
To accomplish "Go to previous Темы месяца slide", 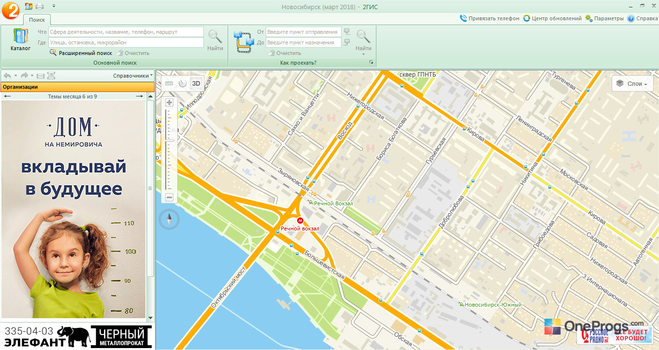I will click(7, 96).
